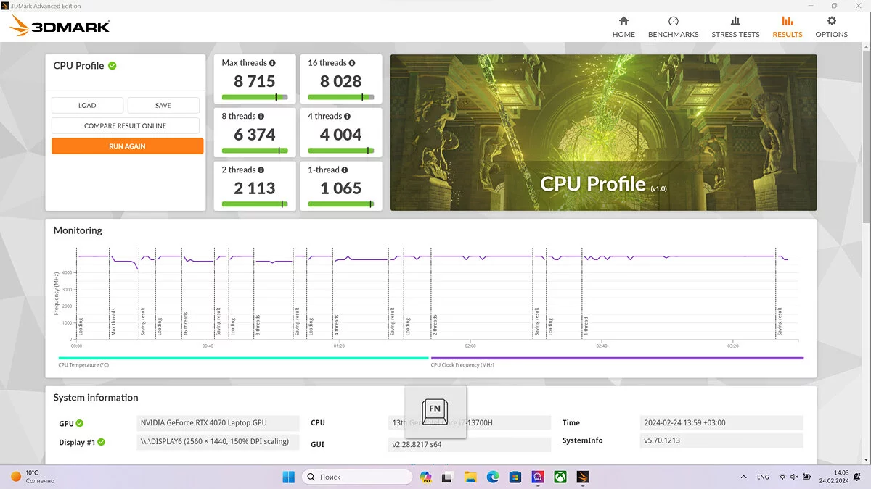Switch to the Benchmarks tab
871x489 pixels.
(673, 28)
